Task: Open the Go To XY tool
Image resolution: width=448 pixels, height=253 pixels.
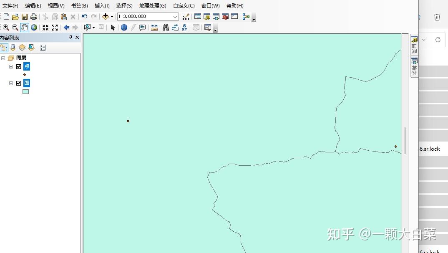Action: tap(184, 28)
